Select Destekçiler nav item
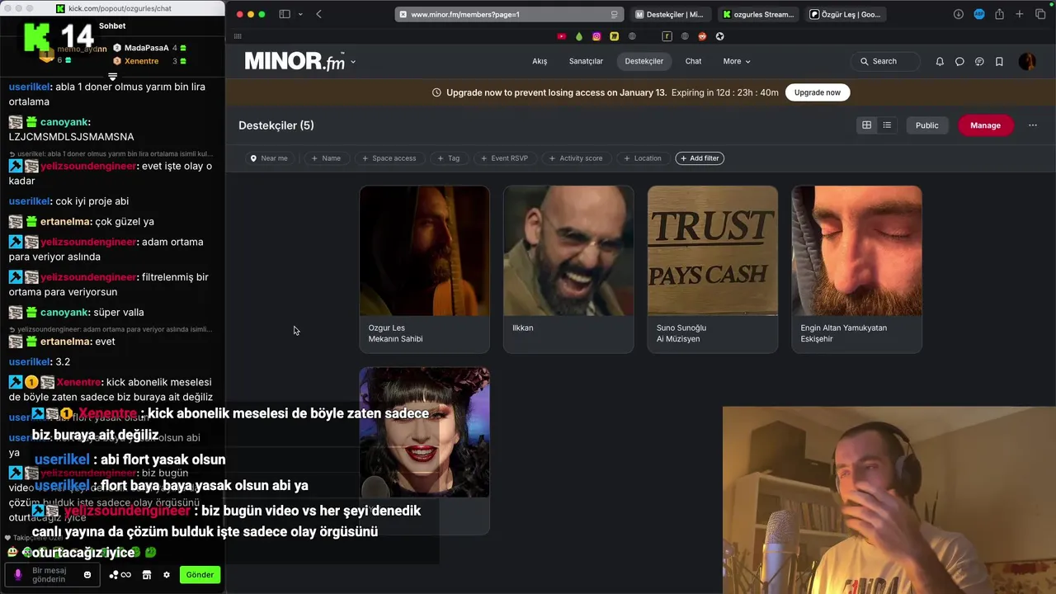The width and height of the screenshot is (1056, 594). pyautogui.click(x=644, y=61)
